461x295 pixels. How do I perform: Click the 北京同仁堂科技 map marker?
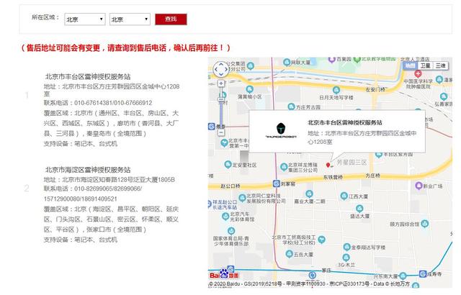click(x=242, y=198)
